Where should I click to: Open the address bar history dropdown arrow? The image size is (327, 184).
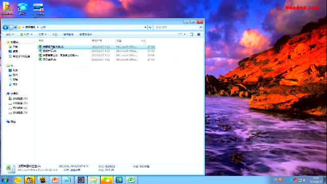click(x=145, y=27)
